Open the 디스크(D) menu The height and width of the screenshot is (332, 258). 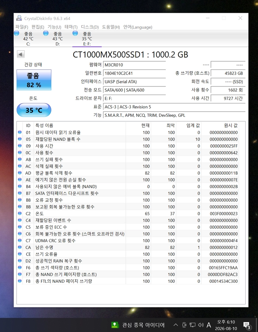pos(90,27)
